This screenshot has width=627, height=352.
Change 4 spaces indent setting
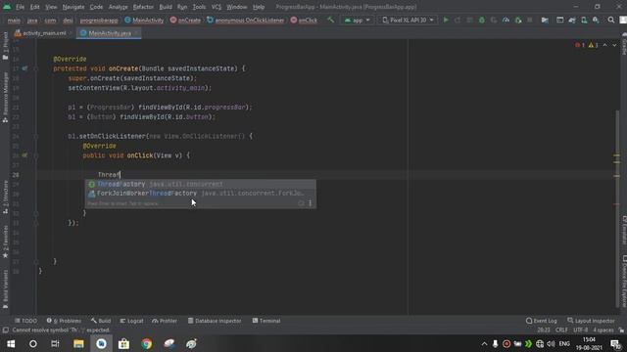[x=603, y=330]
